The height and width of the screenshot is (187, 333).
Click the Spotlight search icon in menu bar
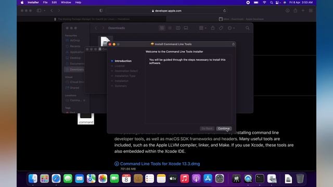(x=271, y=3)
